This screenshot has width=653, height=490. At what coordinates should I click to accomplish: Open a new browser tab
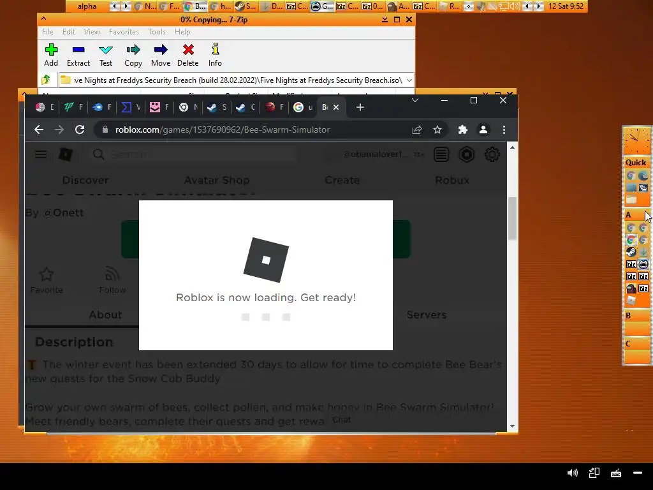(x=360, y=107)
